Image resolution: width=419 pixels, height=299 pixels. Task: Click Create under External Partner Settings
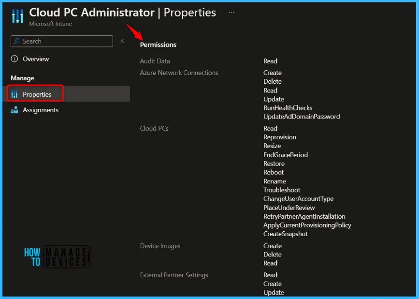click(x=273, y=284)
